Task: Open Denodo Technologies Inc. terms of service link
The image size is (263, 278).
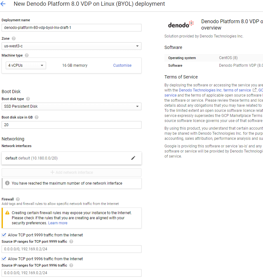Action: [215, 90]
